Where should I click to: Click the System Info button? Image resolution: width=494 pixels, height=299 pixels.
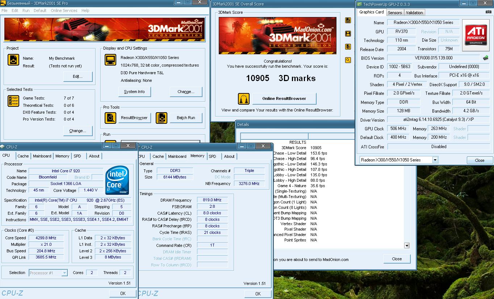pos(134,92)
